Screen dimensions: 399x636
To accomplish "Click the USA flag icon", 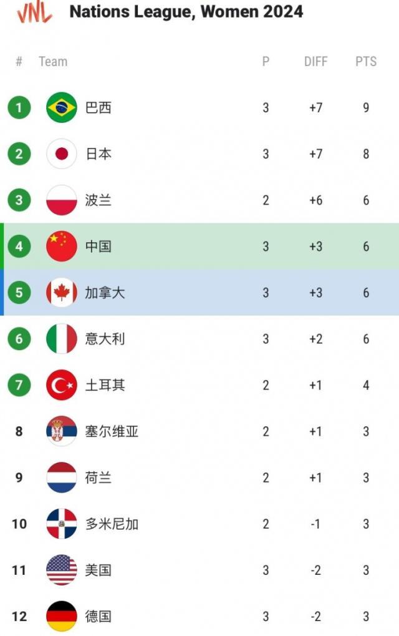I will pos(61,570).
